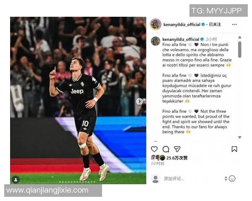
Task: Like the post with heart icon
Action: click(154, 149)
